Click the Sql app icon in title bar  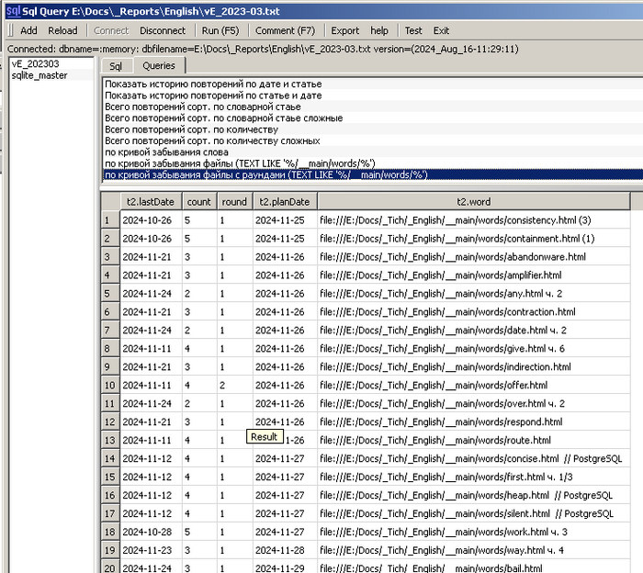(12, 10)
